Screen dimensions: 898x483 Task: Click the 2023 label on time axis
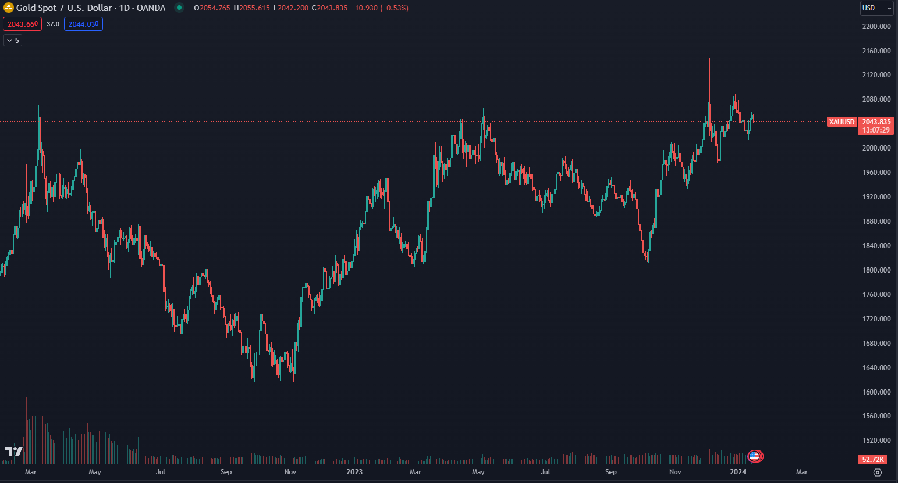(354, 472)
